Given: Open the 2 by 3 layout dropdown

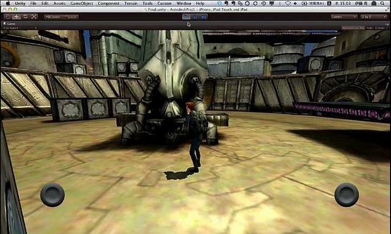Looking at the screenshot, I should point(373,16).
